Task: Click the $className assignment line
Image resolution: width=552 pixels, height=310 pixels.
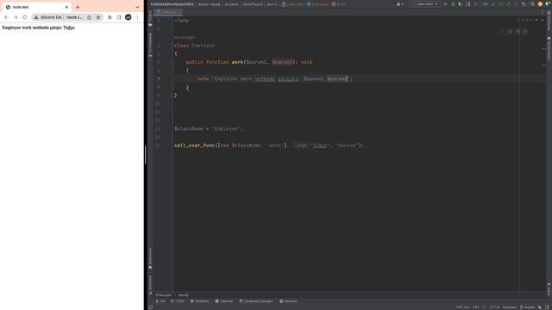Action: pos(209,128)
